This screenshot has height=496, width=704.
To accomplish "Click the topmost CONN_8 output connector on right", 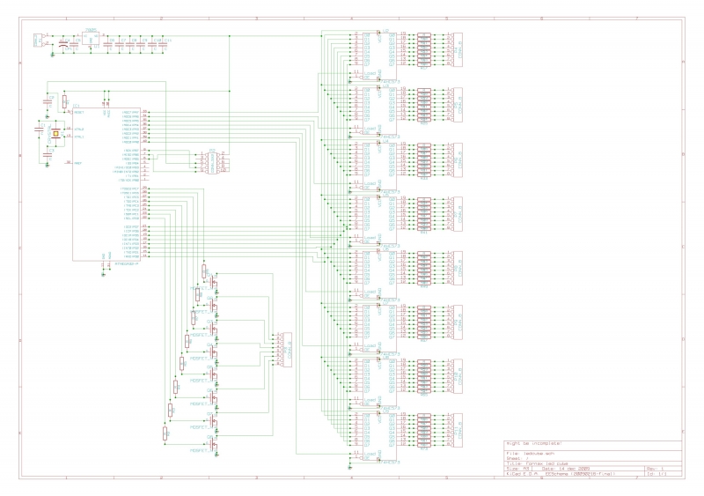I will 457,50.
